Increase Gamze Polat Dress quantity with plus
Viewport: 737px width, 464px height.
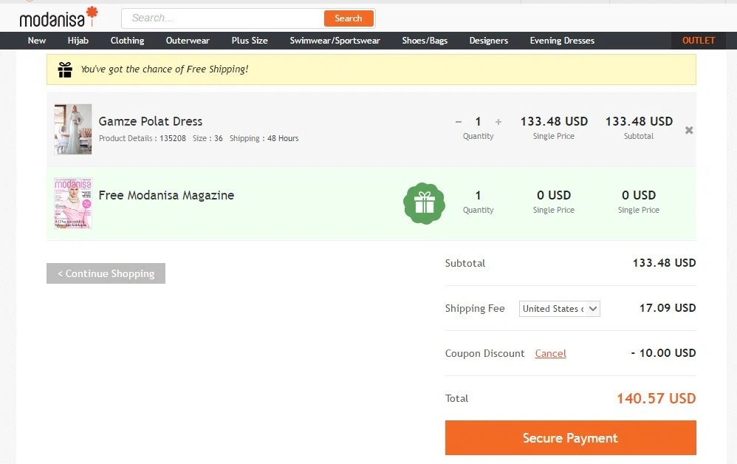[498, 122]
